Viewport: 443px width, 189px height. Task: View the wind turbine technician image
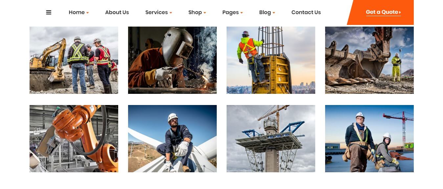pyautogui.click(x=172, y=138)
